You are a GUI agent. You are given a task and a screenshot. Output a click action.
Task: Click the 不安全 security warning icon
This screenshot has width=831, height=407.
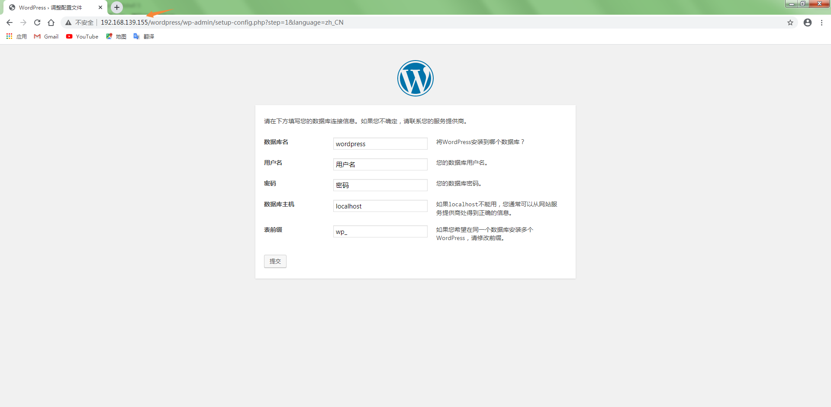click(x=68, y=22)
